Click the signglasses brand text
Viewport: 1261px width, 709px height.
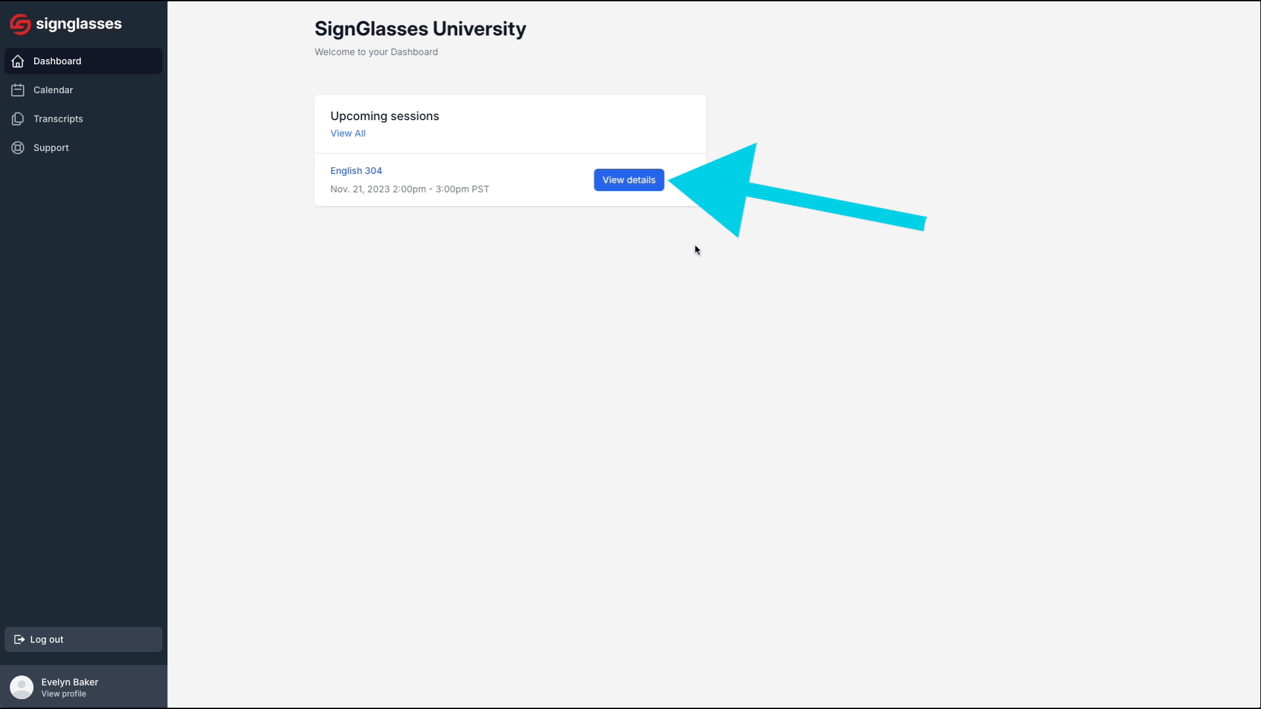tap(79, 24)
